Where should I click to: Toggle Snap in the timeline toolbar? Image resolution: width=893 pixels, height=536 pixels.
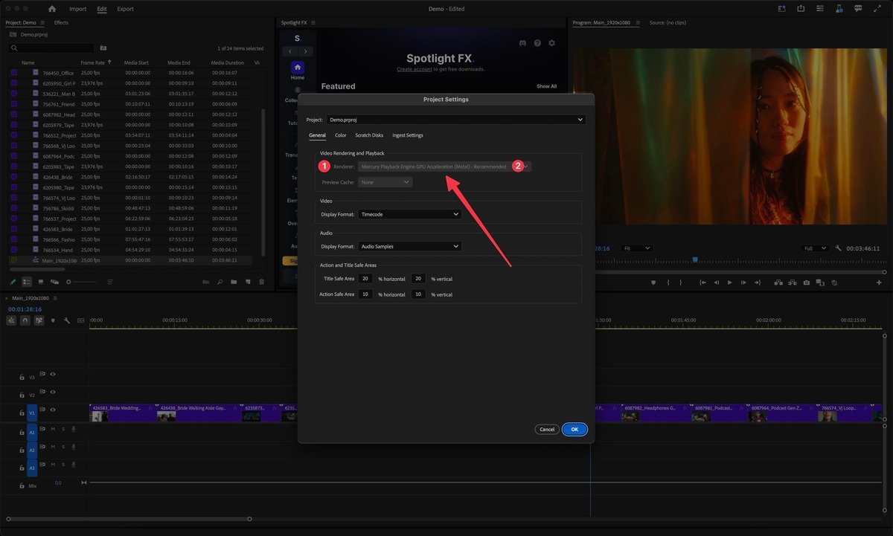click(25, 320)
